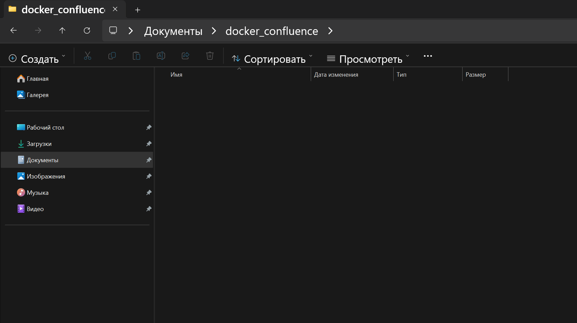Sort by Дата изменения column header
This screenshot has width=577, height=323.
pyautogui.click(x=352, y=75)
